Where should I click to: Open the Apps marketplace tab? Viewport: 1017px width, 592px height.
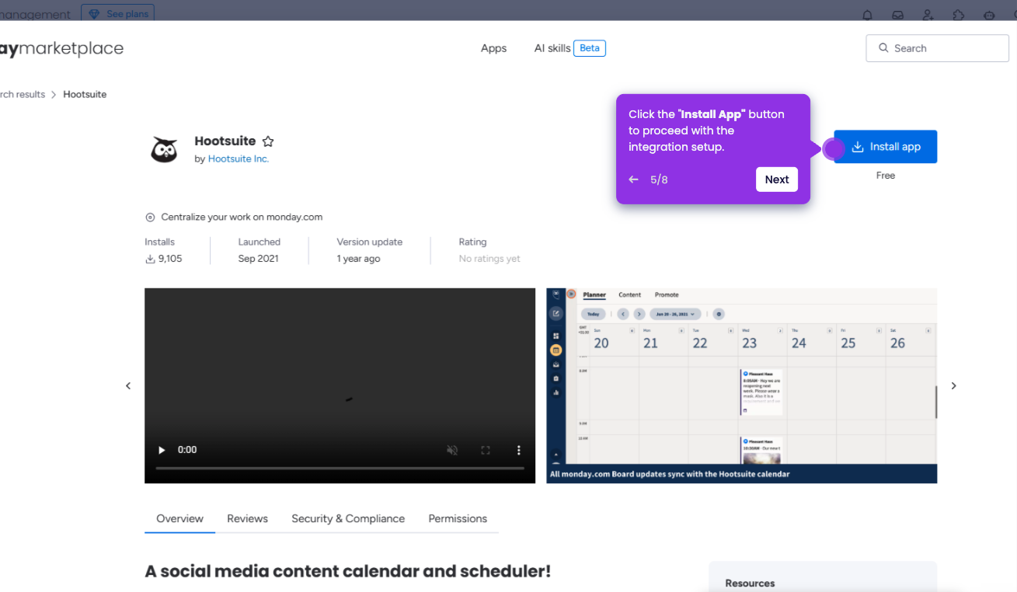pos(493,48)
